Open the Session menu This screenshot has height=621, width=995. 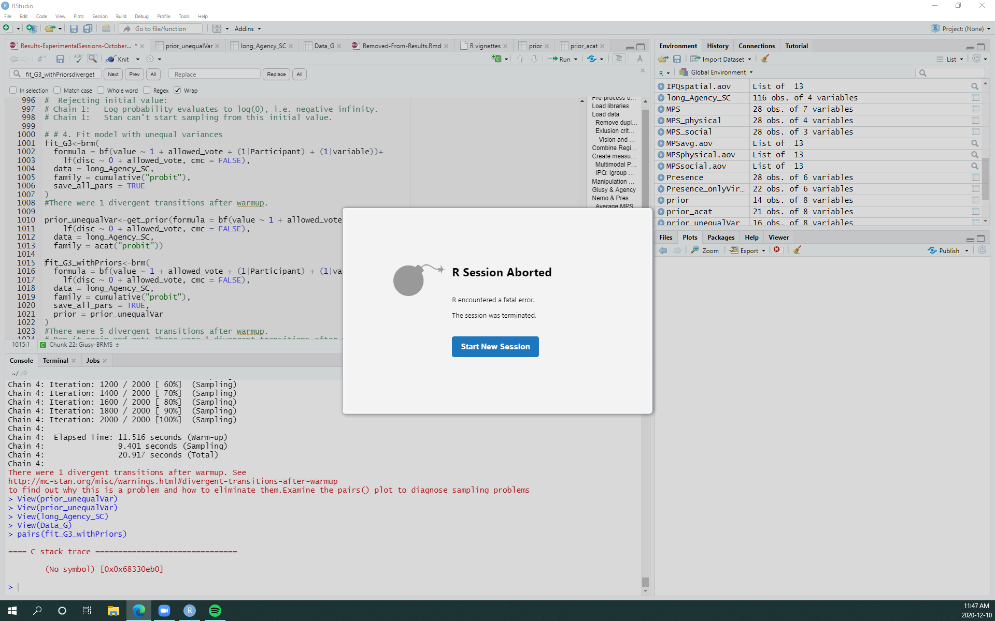[99, 16]
